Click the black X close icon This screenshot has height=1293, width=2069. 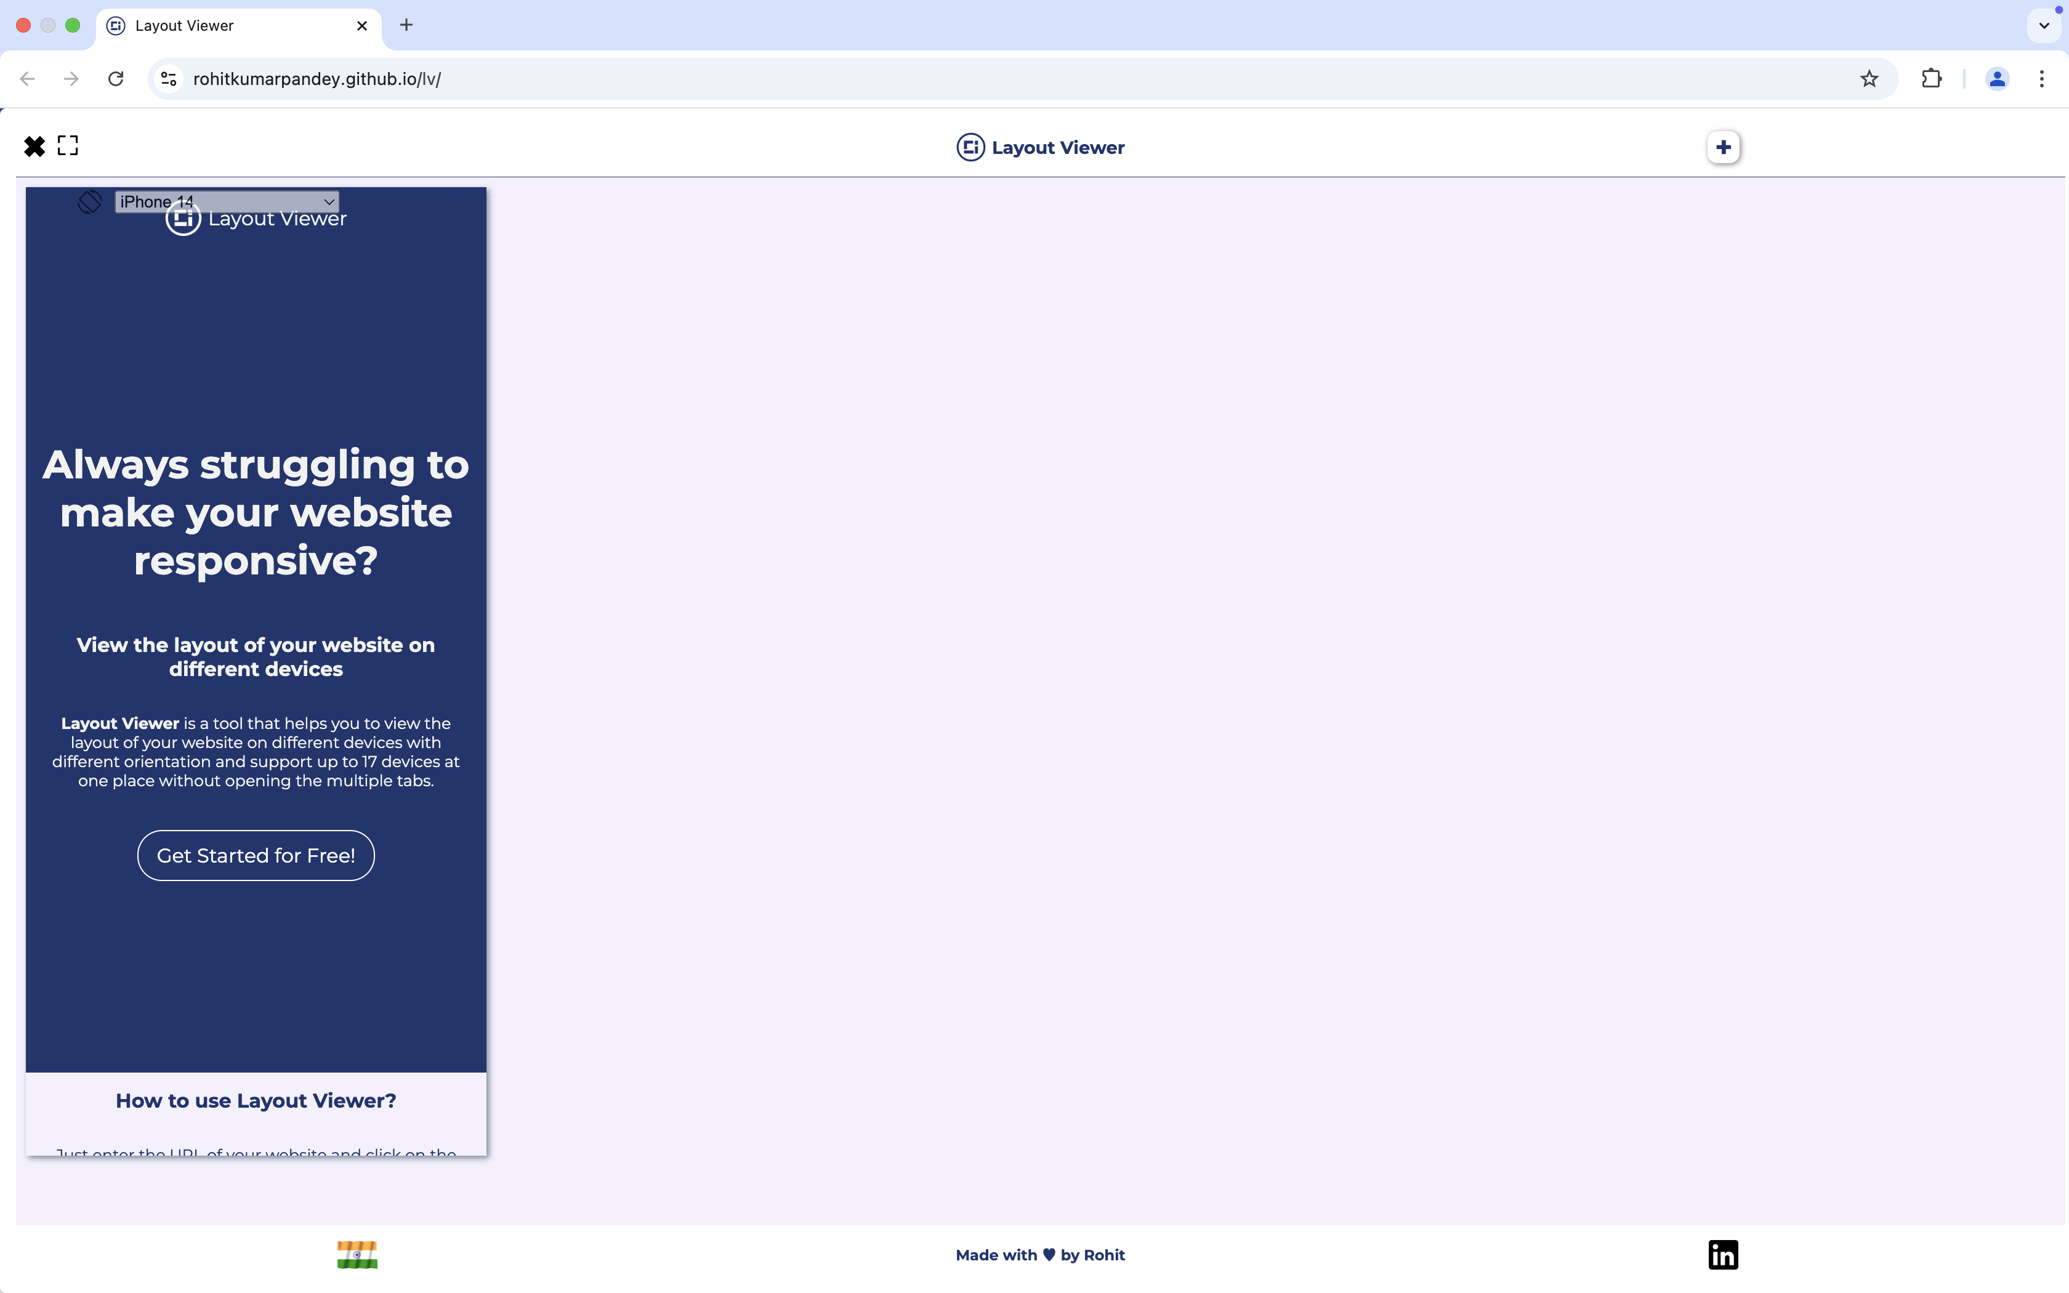[x=34, y=147]
